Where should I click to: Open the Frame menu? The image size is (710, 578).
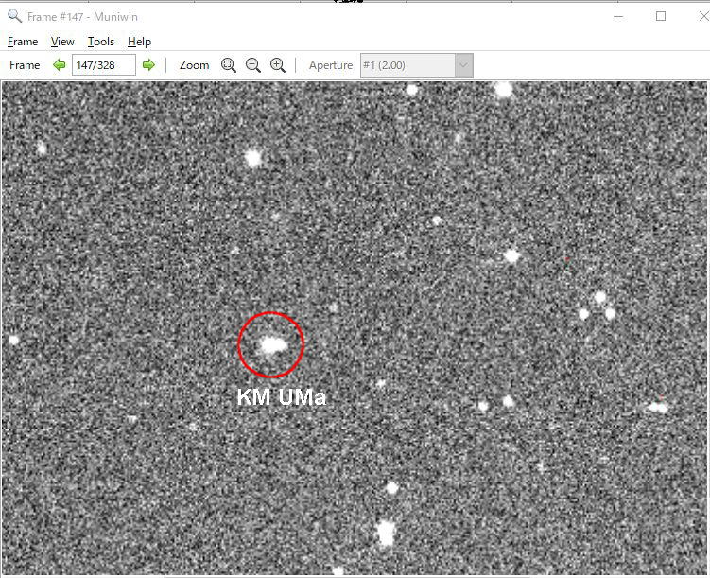[x=23, y=42]
